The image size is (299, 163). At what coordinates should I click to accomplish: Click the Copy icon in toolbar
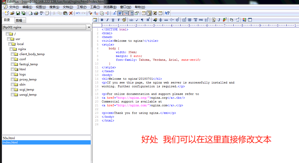click(60, 13)
